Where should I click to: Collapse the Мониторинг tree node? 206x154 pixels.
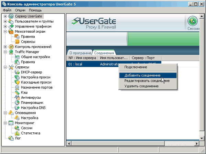click(5, 123)
